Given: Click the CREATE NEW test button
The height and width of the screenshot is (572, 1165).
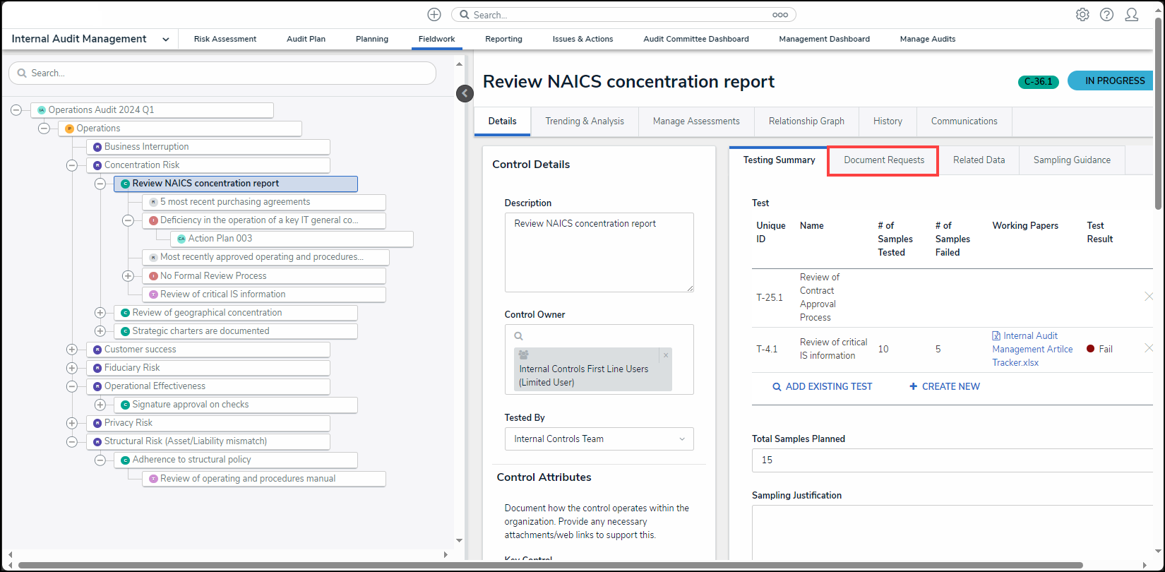Looking at the screenshot, I should (x=945, y=386).
